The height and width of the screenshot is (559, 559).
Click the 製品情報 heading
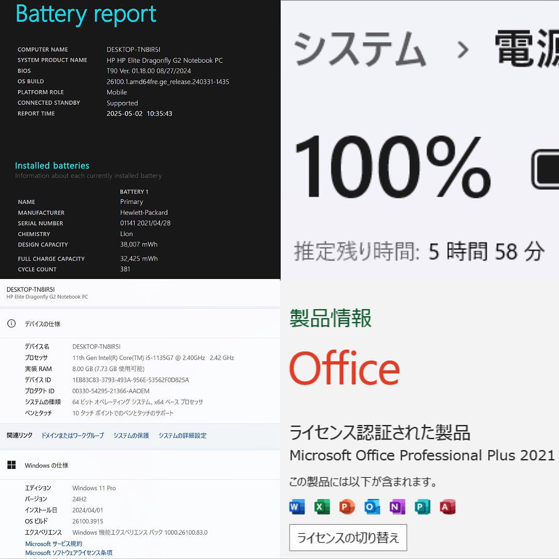point(330,318)
